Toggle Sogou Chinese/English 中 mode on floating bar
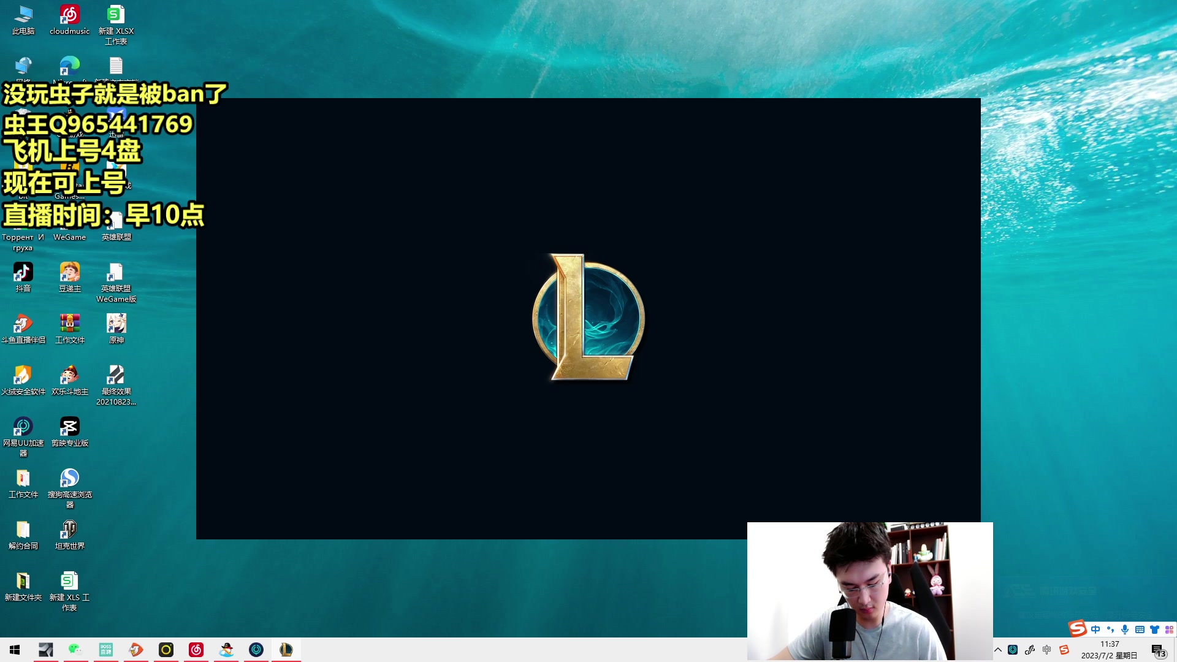 (1095, 630)
